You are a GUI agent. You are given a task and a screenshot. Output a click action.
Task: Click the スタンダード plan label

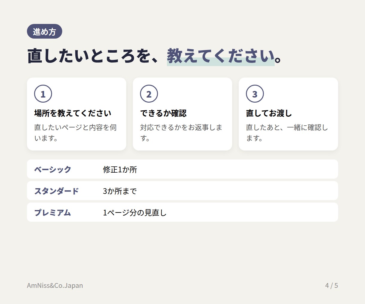pos(57,191)
